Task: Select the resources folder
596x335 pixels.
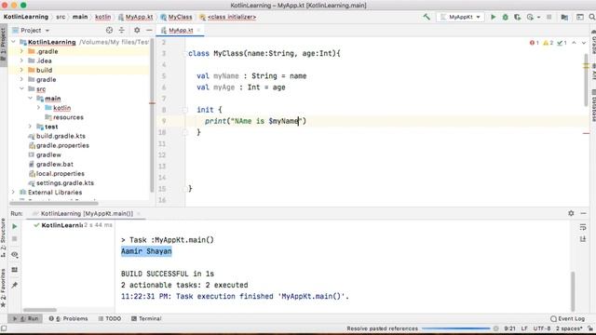Action: point(68,117)
